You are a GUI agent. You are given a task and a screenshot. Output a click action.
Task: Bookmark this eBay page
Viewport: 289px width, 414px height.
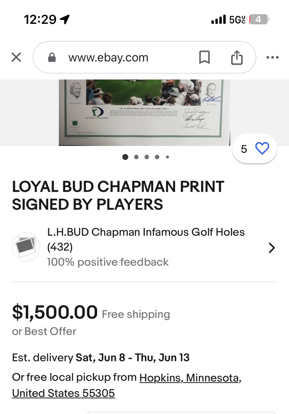204,57
